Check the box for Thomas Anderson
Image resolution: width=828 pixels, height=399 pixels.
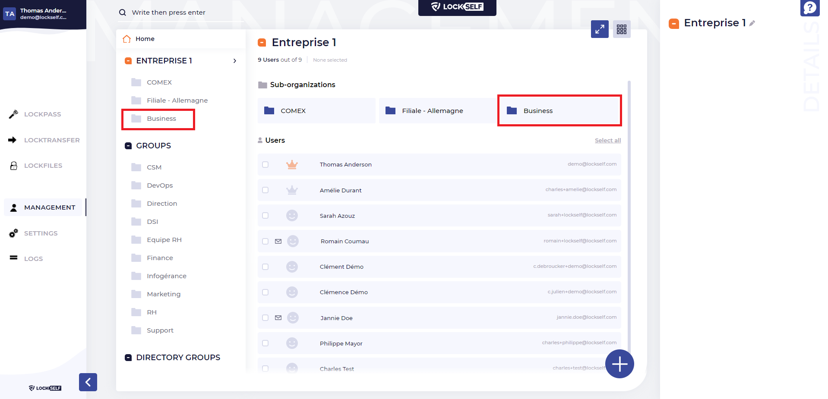pos(265,164)
